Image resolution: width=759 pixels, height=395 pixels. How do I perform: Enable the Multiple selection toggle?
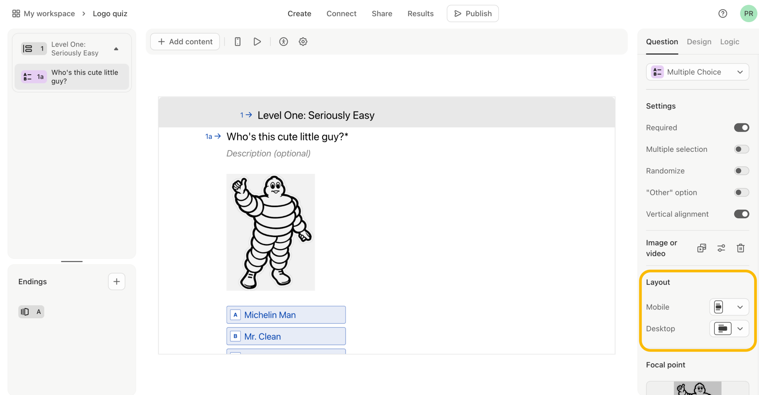tap(741, 149)
